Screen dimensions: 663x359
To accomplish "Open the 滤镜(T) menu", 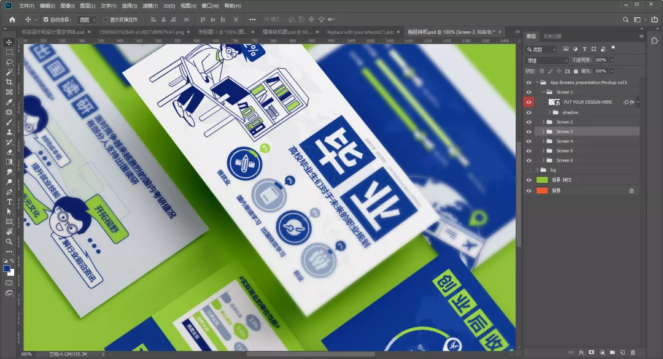I will pyautogui.click(x=150, y=6).
